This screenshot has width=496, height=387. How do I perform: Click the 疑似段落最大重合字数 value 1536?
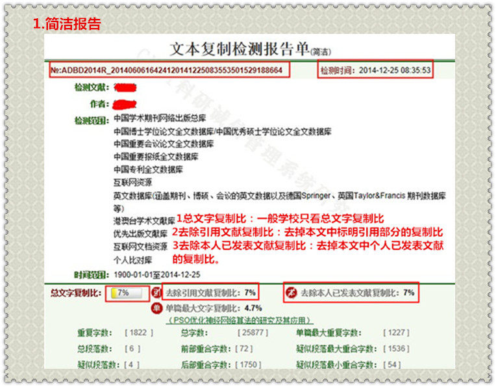tap(397, 349)
